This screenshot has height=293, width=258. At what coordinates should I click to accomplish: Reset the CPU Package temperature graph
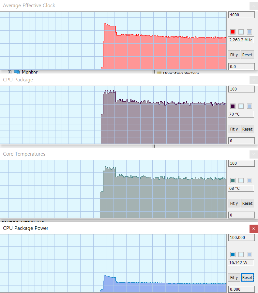247,129
